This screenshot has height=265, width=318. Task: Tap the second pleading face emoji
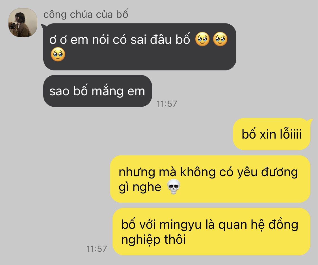pyautogui.click(x=220, y=39)
